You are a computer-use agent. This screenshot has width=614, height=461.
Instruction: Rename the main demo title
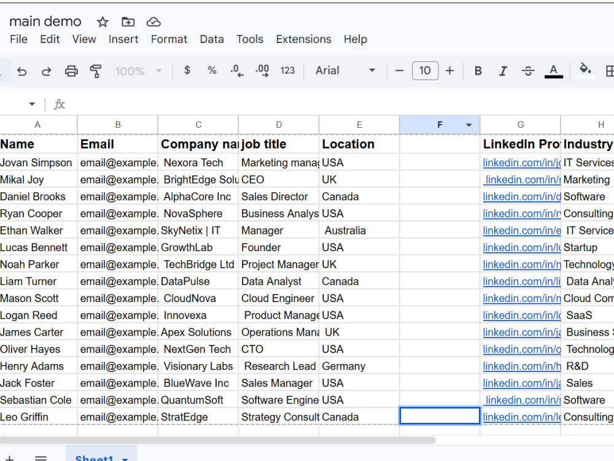(45, 21)
